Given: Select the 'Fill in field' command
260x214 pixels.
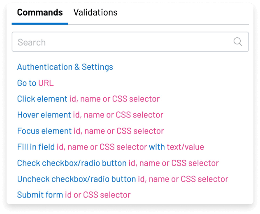Looking at the screenshot, I should (x=36, y=147).
